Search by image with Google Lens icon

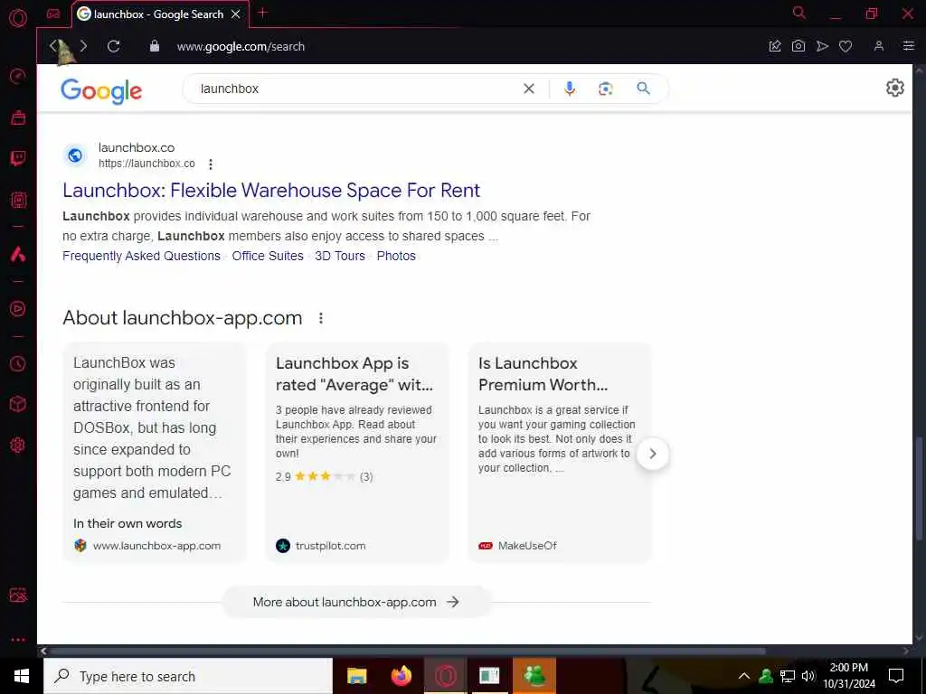605,89
